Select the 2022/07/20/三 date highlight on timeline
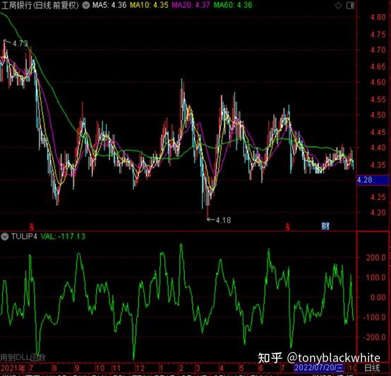The height and width of the screenshot is (376, 391). click(319, 368)
